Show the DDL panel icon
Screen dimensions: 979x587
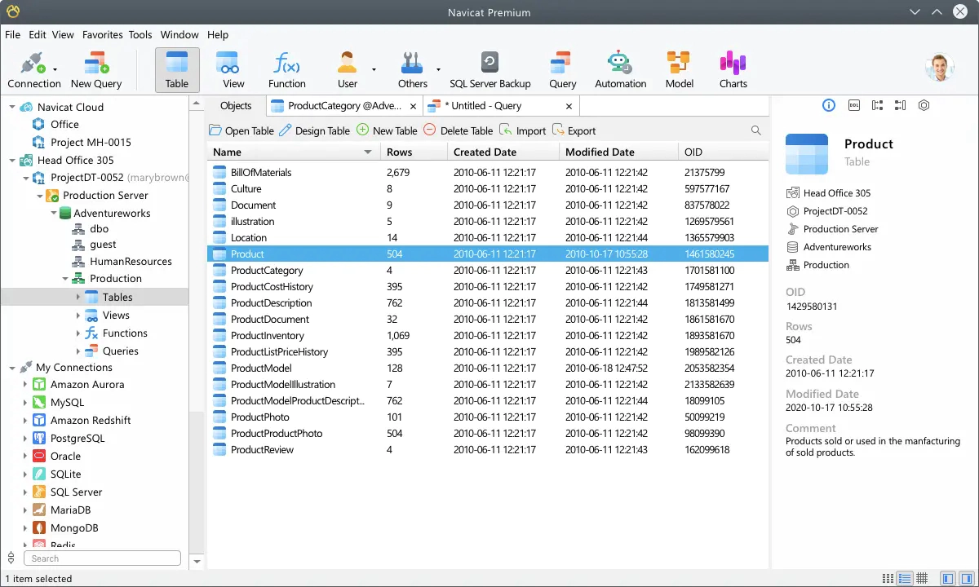click(853, 105)
